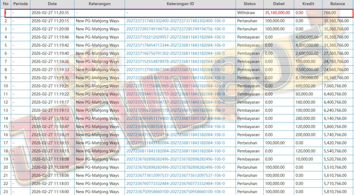Click the Debet column header
354x195 pixels.
[279, 4]
